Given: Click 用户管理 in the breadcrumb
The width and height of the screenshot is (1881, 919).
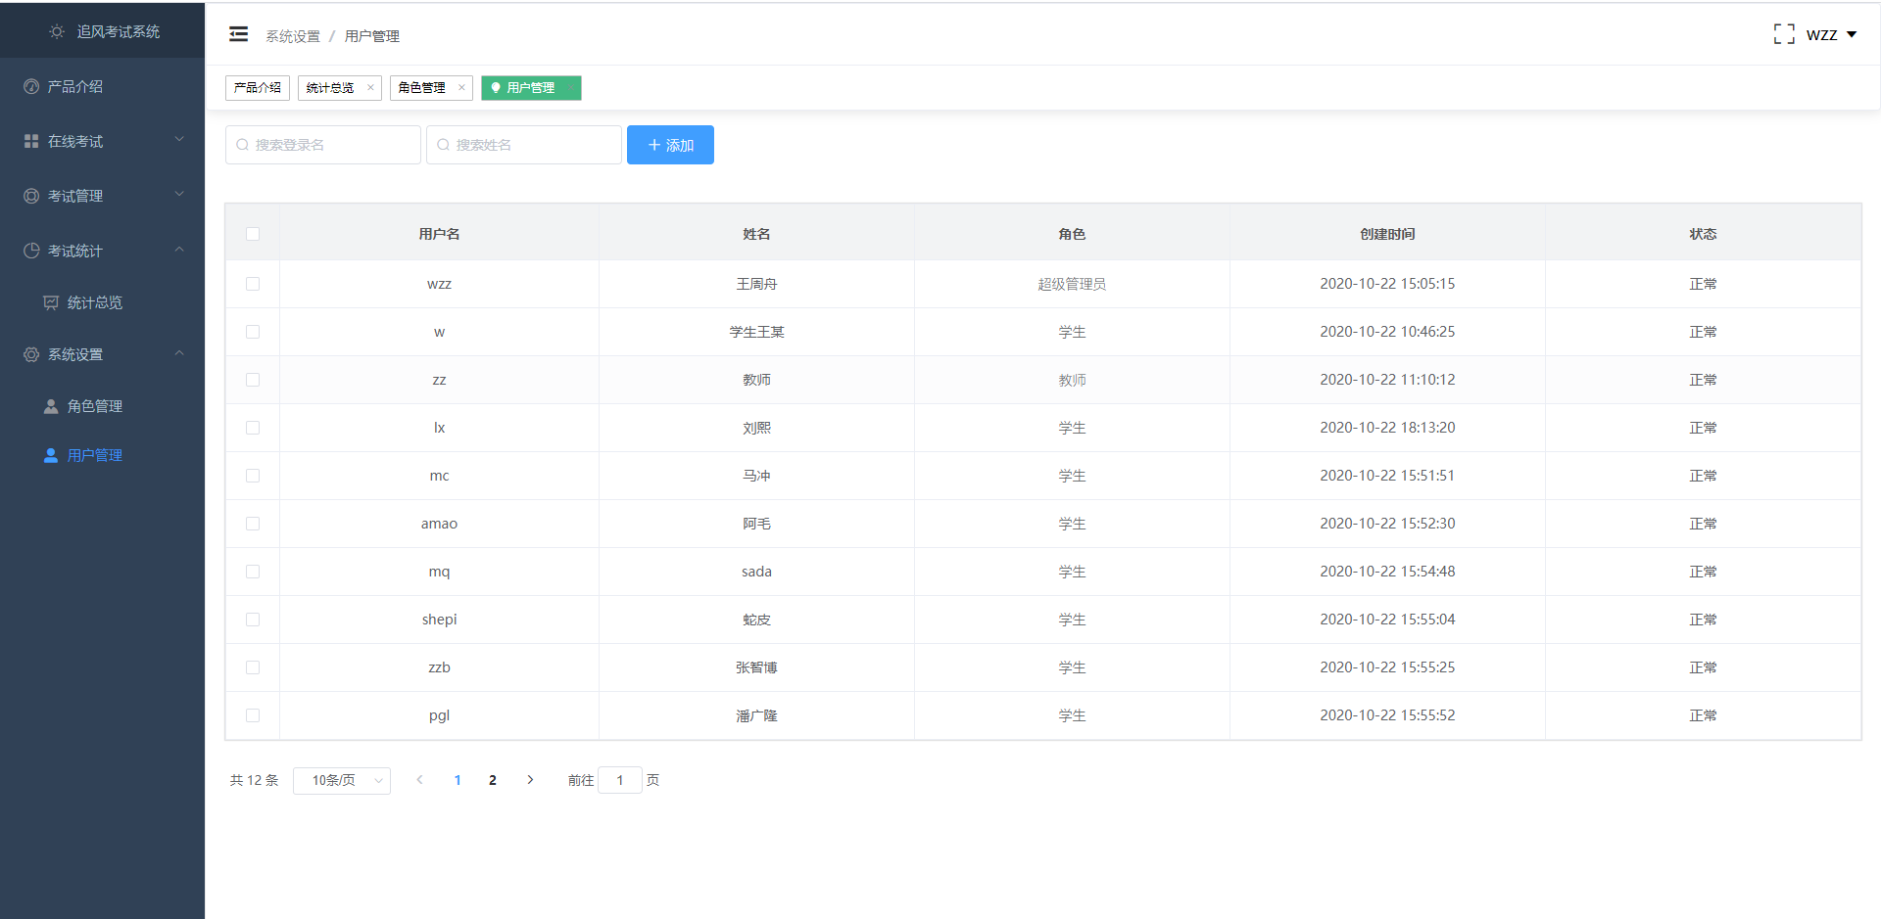Looking at the screenshot, I should point(372,36).
